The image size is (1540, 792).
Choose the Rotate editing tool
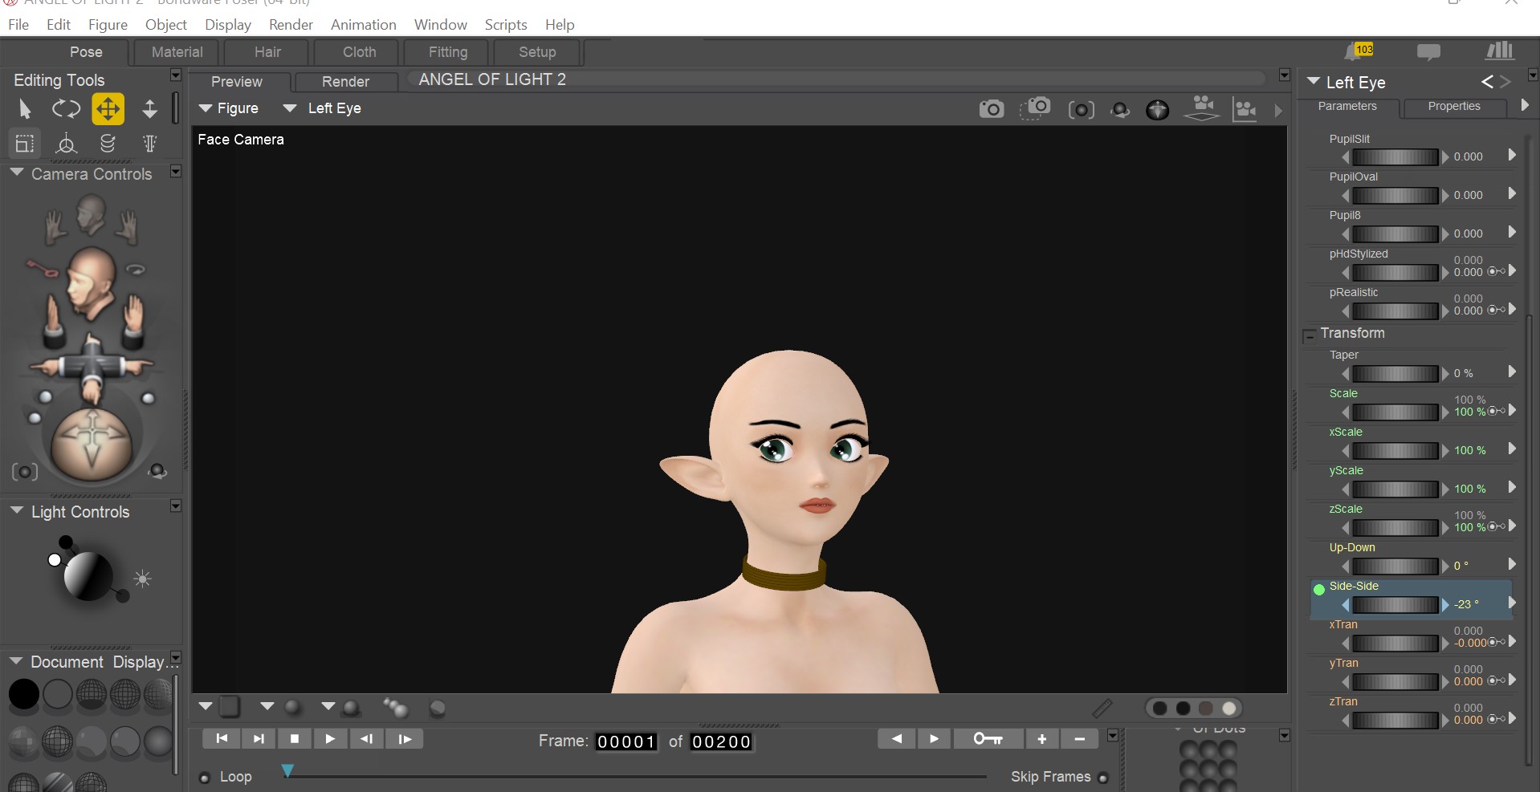pos(67,108)
